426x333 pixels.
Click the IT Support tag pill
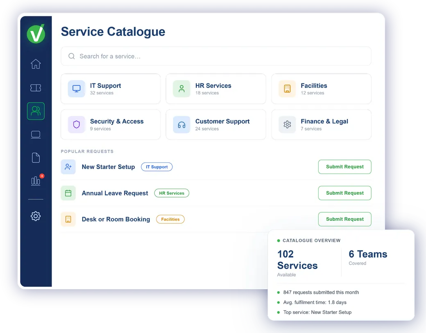[157, 167]
